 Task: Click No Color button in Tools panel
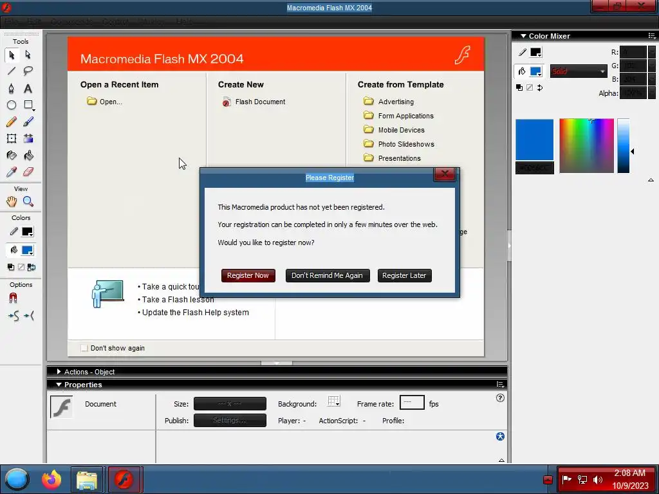(21, 267)
